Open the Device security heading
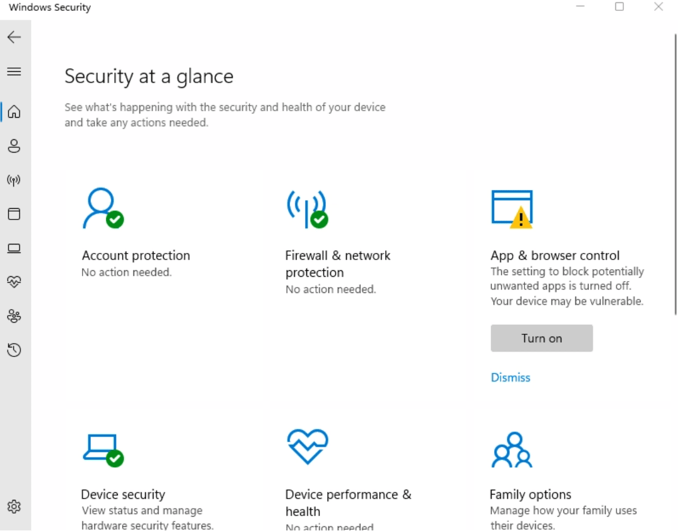 pos(123,494)
